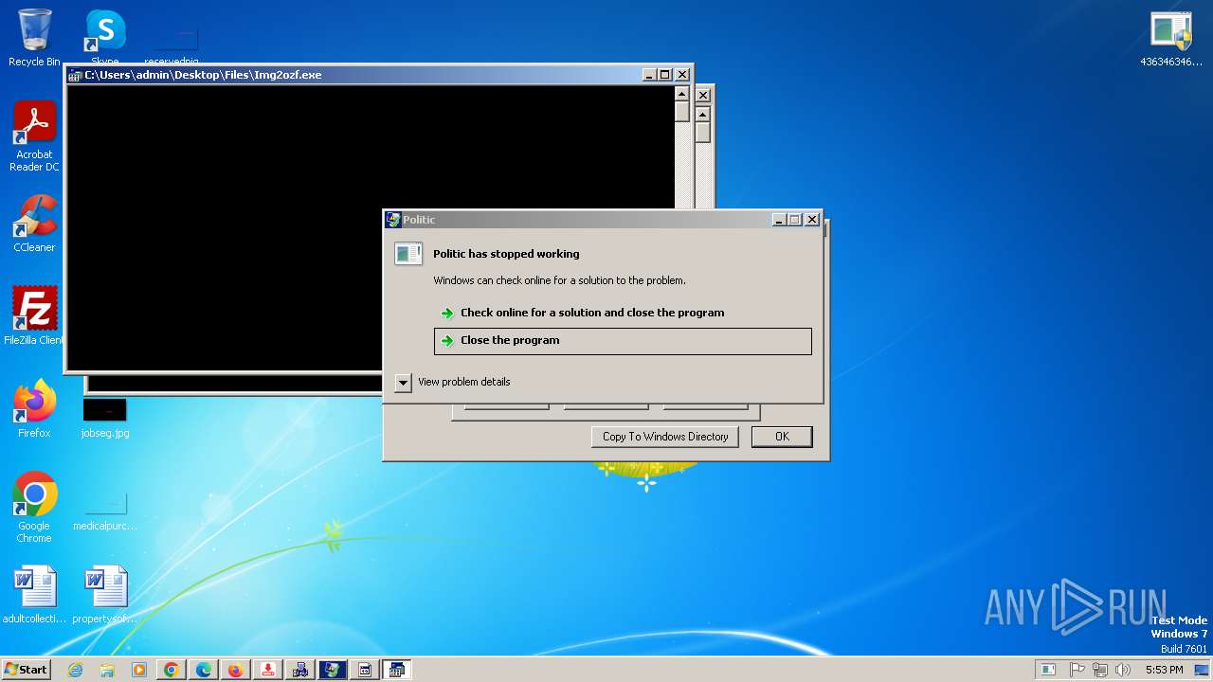Minimize the Politic dialog window
The width and height of the screenshot is (1213, 682).
click(x=779, y=220)
